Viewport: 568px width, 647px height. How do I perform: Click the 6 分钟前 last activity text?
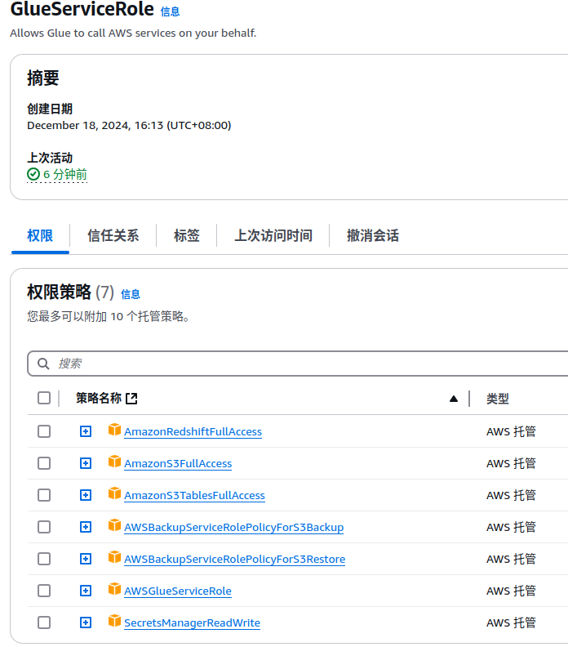coord(65,174)
